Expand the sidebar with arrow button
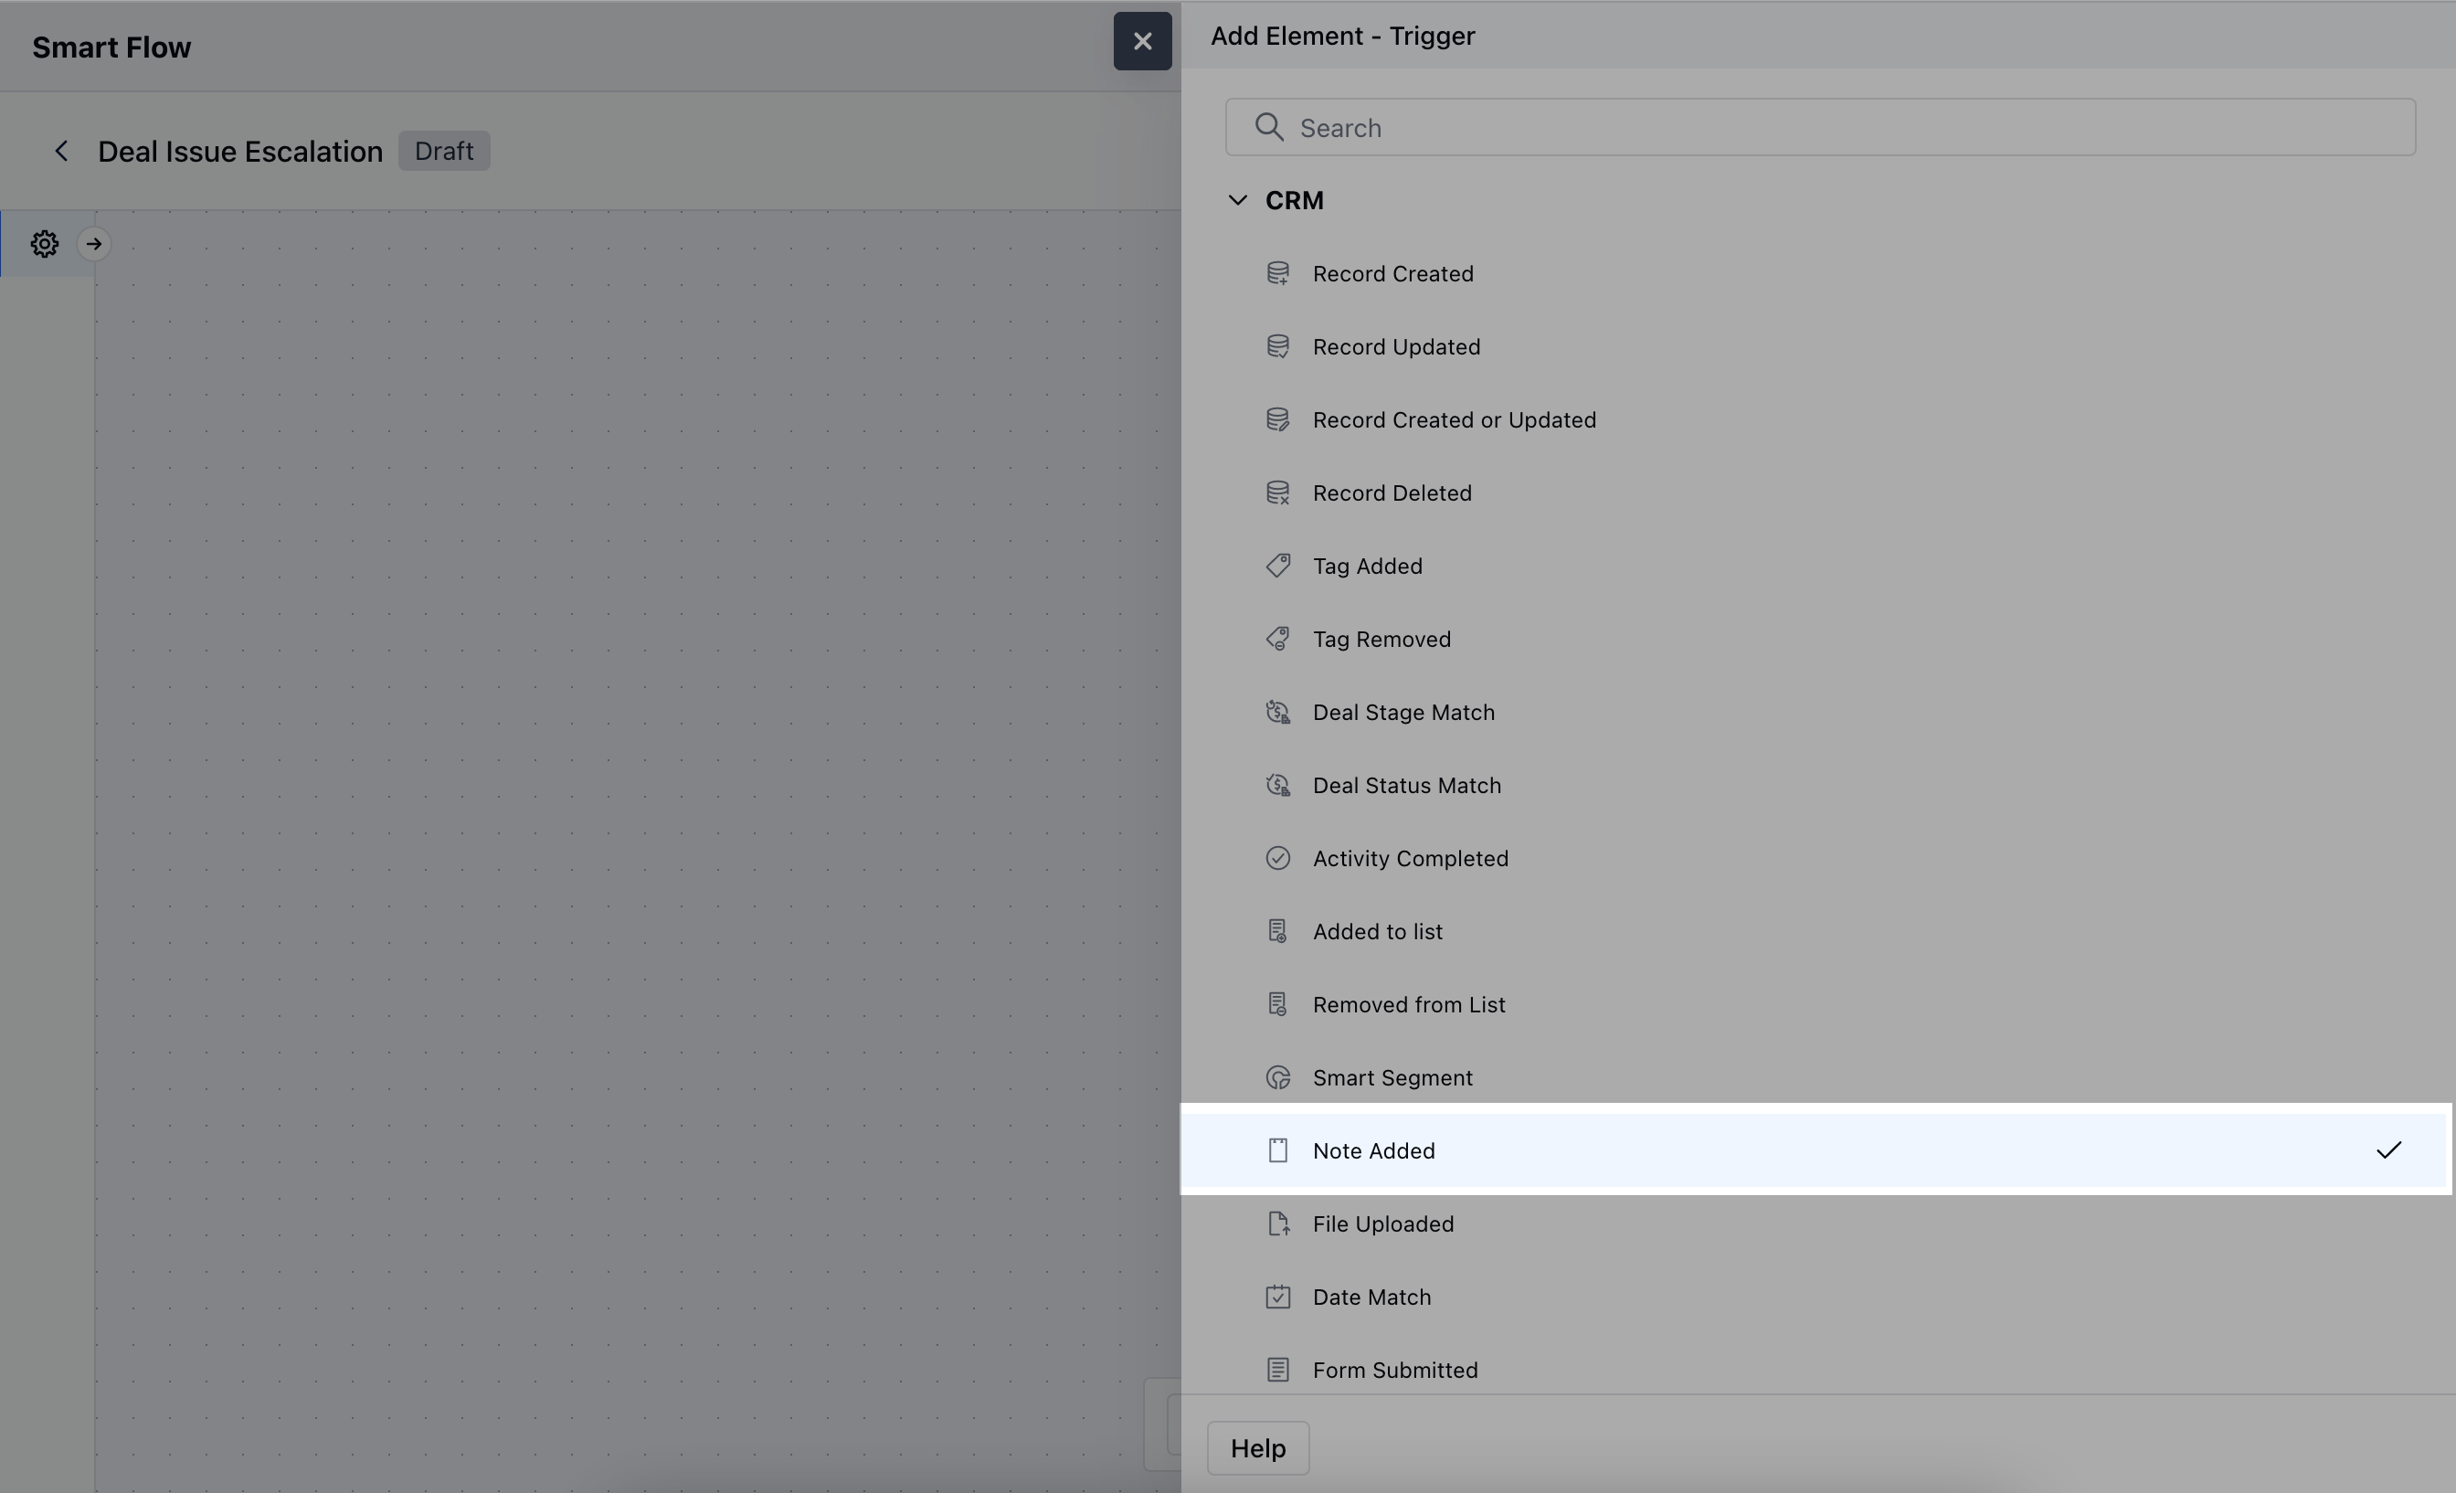 (x=94, y=244)
